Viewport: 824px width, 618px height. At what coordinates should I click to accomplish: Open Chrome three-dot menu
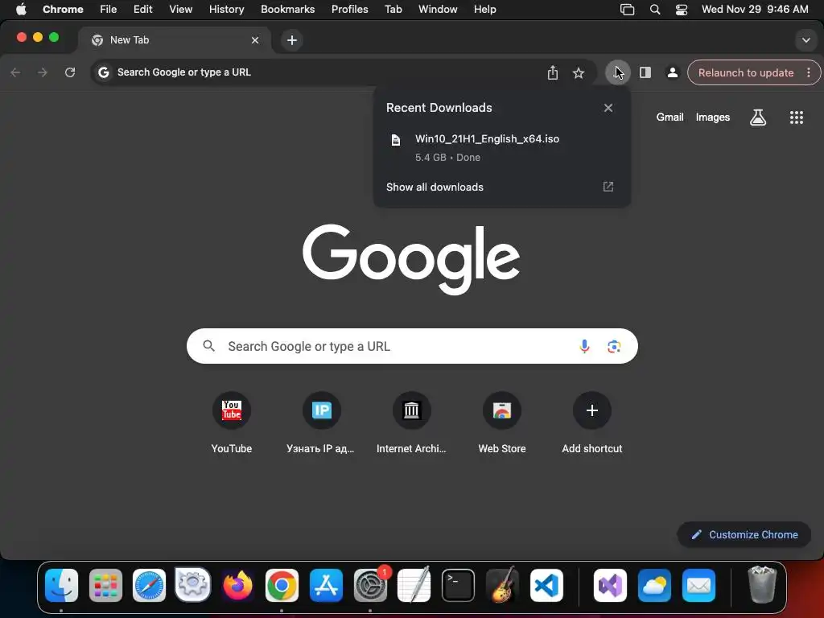[808, 72]
